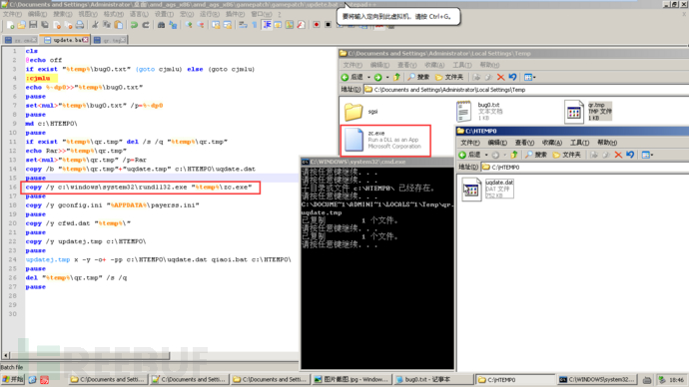Select qr.tmp file in Temp window

pos(588,112)
